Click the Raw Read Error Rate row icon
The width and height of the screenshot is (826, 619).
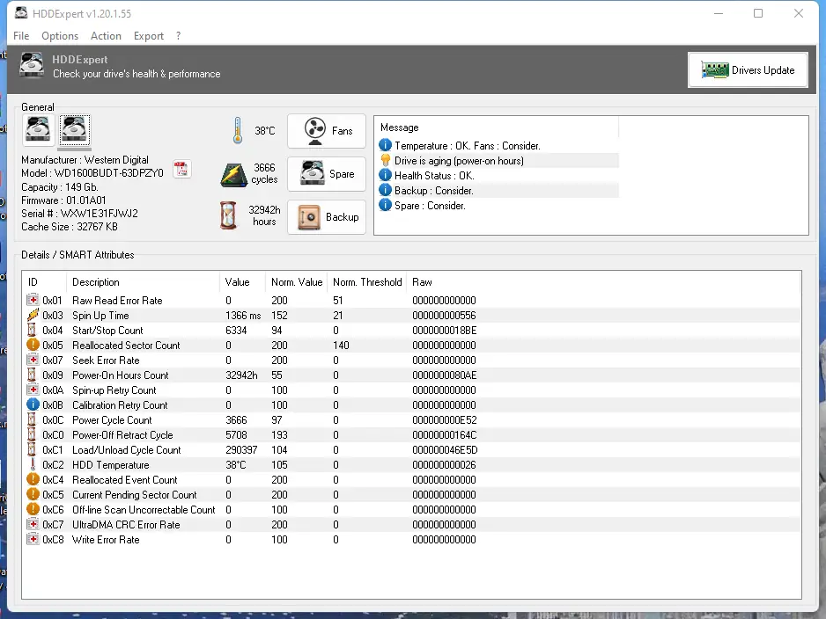coord(33,300)
